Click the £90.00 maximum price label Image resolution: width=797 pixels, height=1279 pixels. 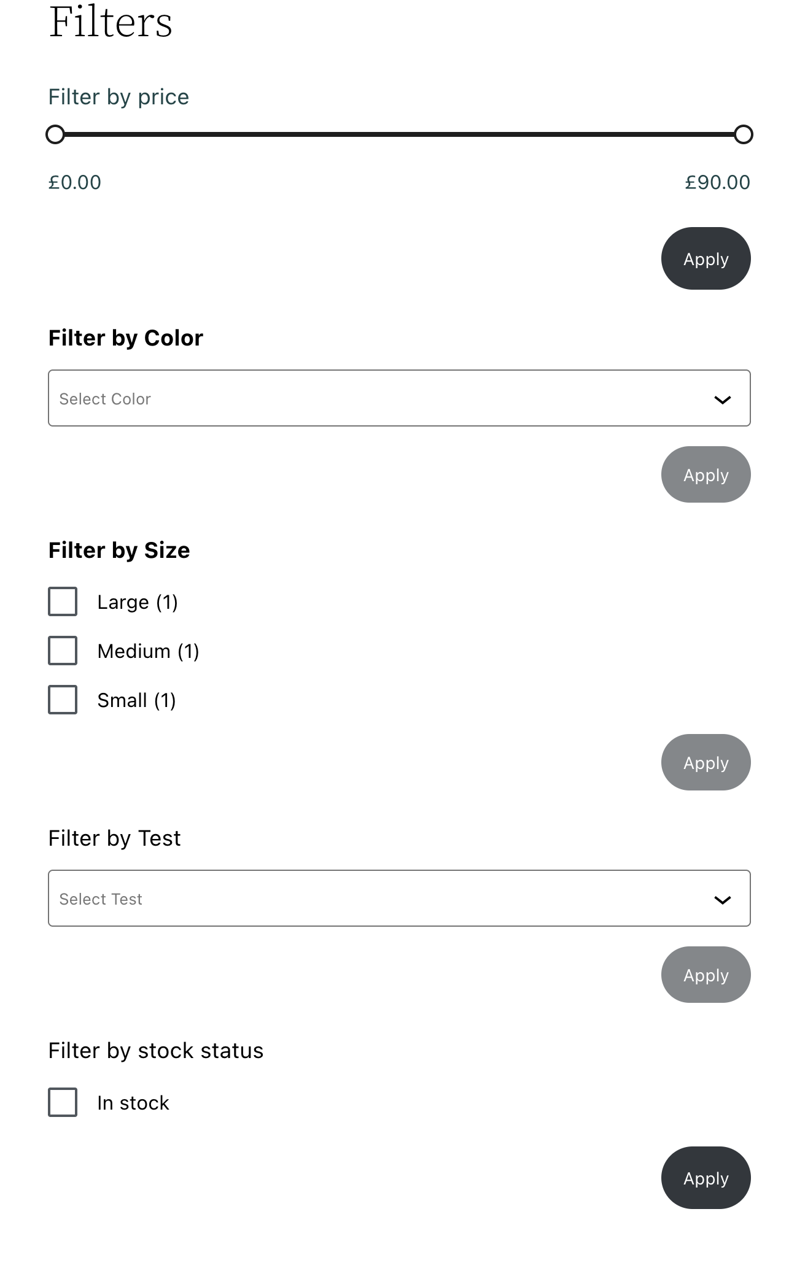click(x=717, y=182)
